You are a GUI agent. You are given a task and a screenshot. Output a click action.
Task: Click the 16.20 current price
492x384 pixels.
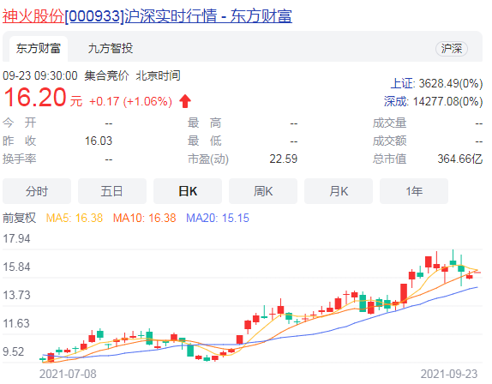(x=35, y=97)
